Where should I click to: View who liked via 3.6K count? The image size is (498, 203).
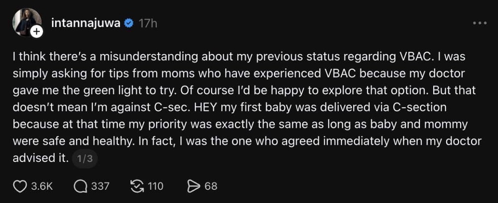pos(42,187)
